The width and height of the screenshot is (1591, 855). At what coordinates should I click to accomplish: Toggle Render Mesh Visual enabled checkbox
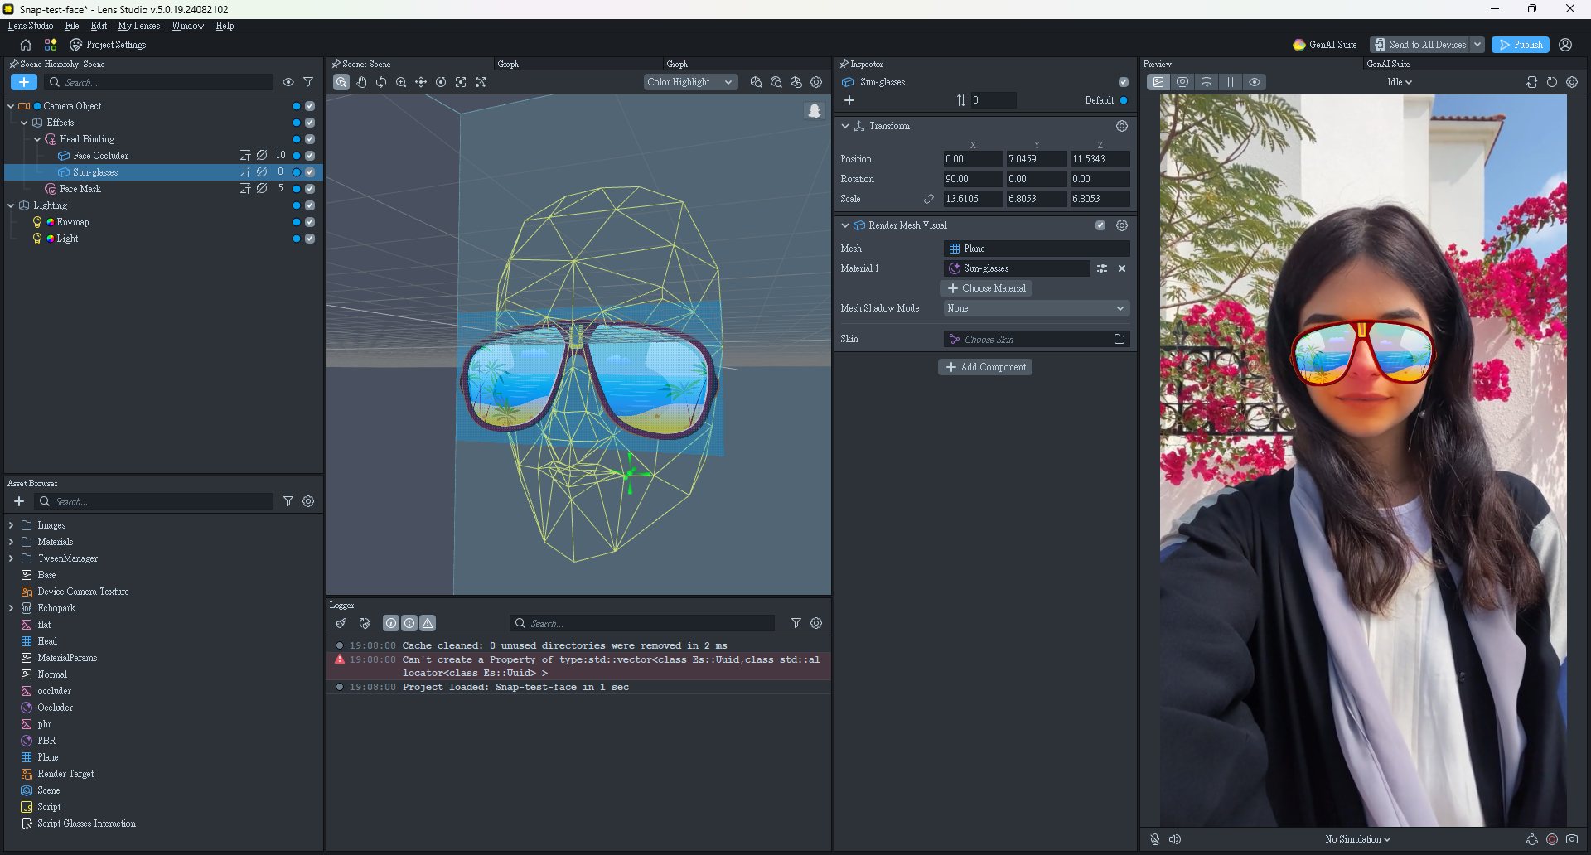coord(1100,225)
